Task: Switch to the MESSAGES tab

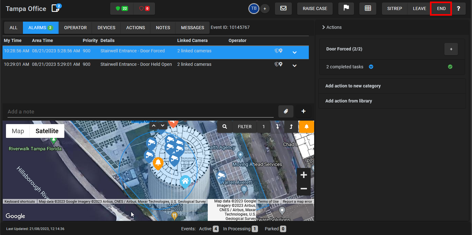Action: (193, 28)
